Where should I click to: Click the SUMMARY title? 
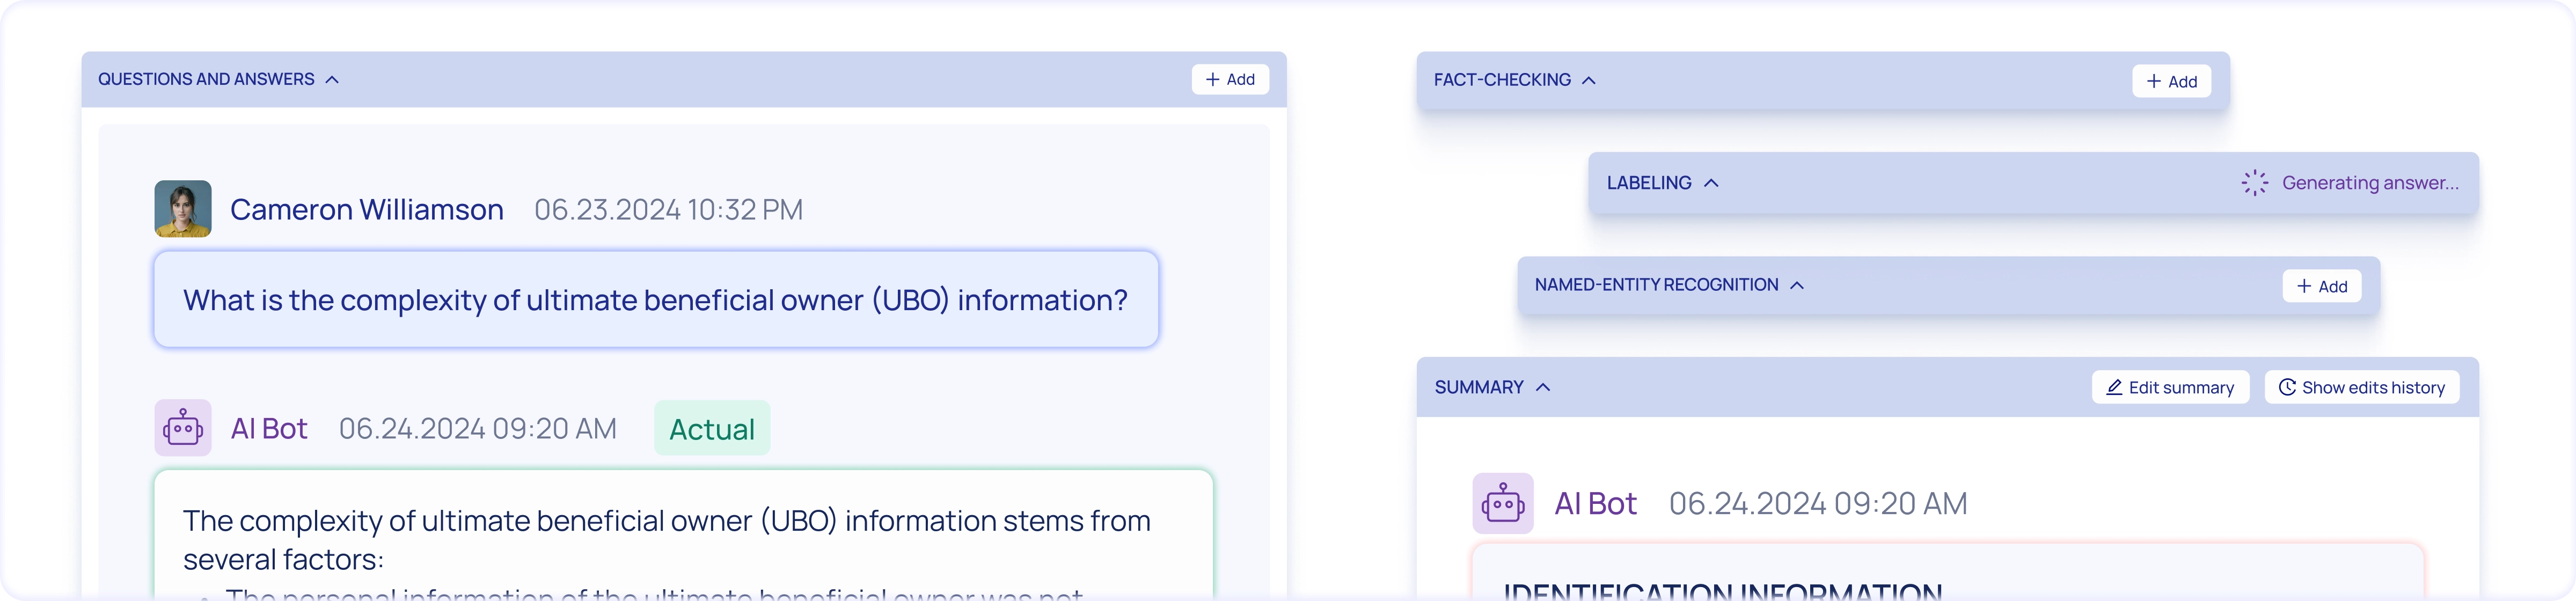click(1479, 387)
